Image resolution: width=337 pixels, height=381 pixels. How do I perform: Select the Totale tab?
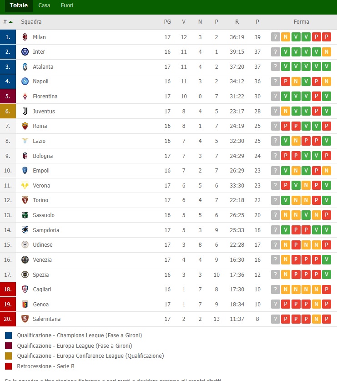point(19,5)
